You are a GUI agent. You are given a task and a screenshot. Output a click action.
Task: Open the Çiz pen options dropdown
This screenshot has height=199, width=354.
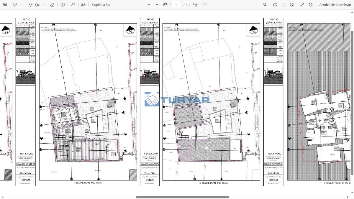pyautogui.click(x=44, y=5)
